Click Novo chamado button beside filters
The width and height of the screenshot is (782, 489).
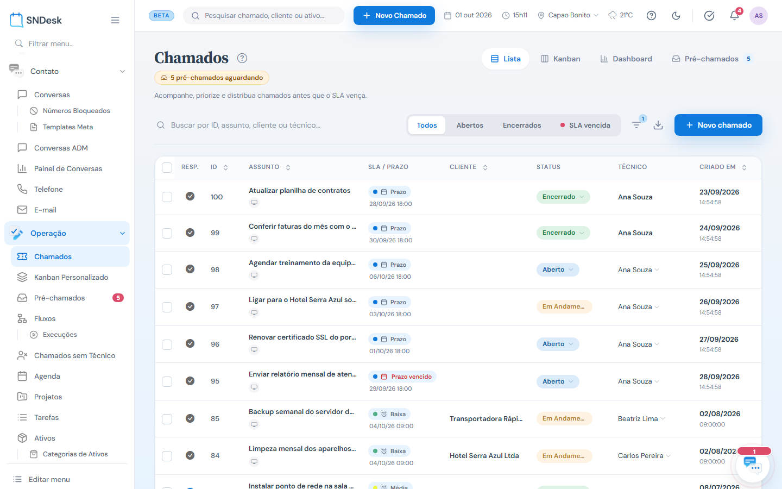pos(718,125)
